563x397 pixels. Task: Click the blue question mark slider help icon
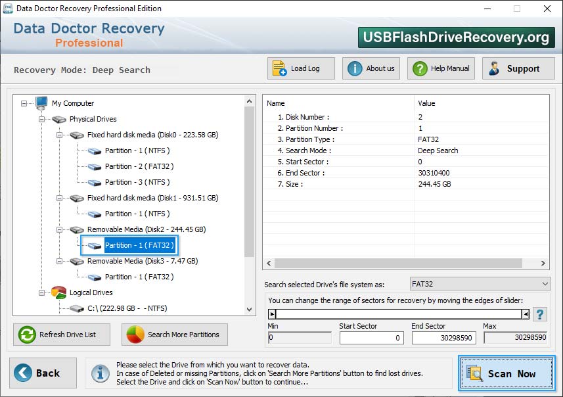[x=539, y=314]
